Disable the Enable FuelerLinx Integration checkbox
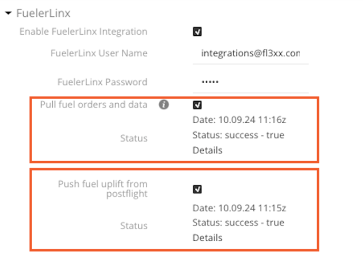The image size is (363, 257). point(197,32)
